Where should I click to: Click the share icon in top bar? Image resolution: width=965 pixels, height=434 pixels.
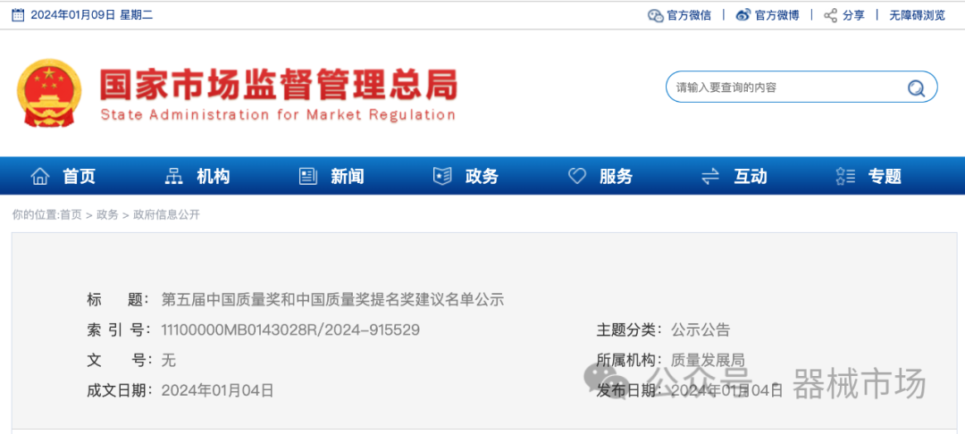830,15
